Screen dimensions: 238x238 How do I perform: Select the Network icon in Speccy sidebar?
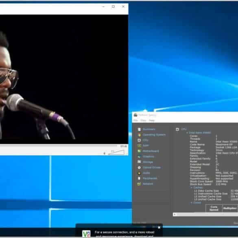tap(139, 184)
